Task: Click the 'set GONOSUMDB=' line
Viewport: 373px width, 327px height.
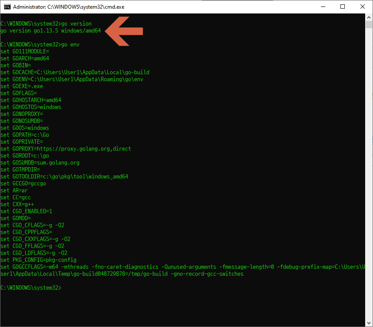Action: tap(22, 121)
